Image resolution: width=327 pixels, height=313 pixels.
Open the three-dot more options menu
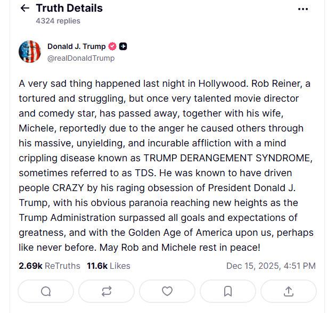[x=303, y=9]
